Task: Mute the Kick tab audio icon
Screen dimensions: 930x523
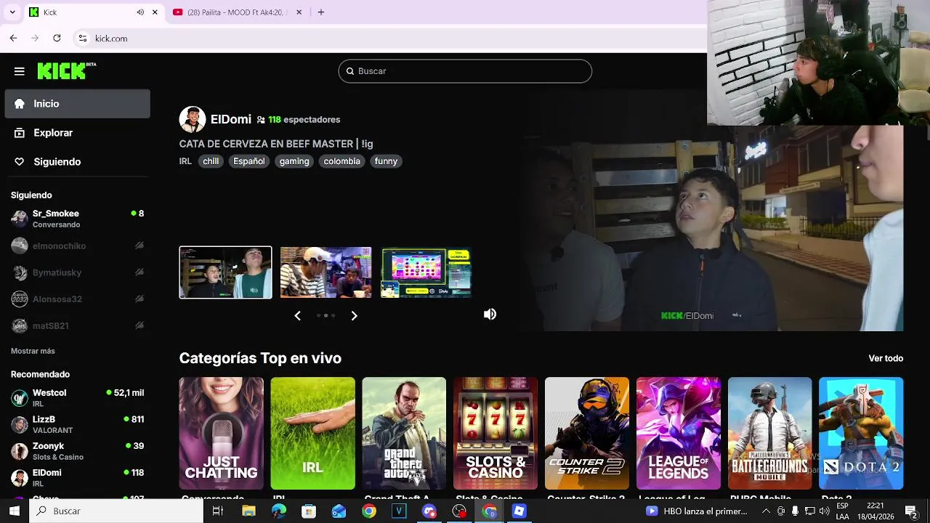Action: (x=140, y=12)
